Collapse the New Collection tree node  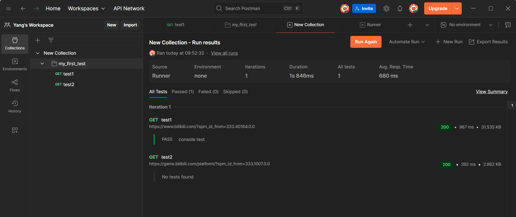click(38, 53)
